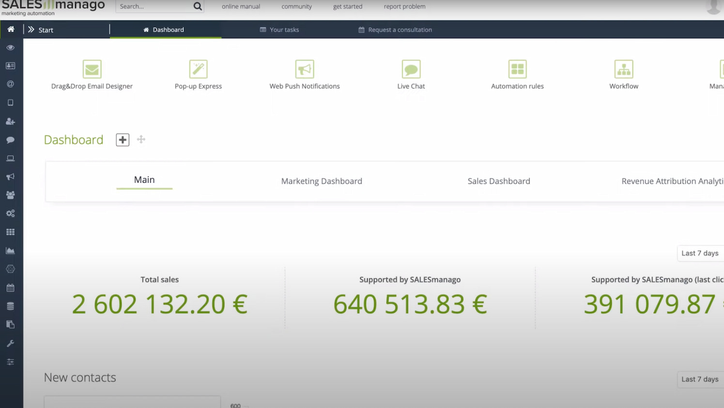Click the wrench settings icon in the sidebar
Viewport: 724px width, 408px height.
(11, 343)
